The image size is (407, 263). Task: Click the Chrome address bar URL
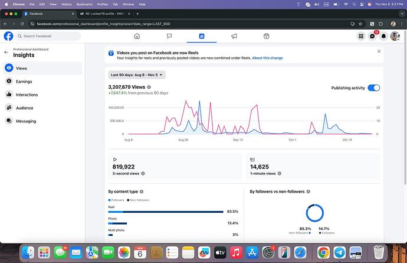103,24
